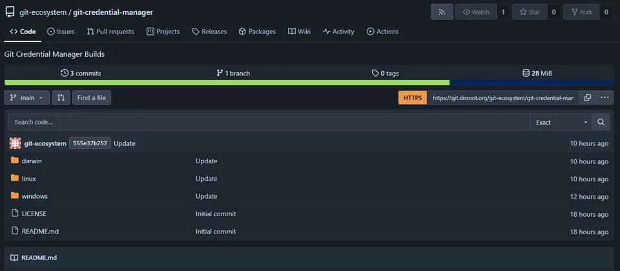This screenshot has width=620, height=271.
Task: Open the Releases tab
Action: (x=209, y=32)
